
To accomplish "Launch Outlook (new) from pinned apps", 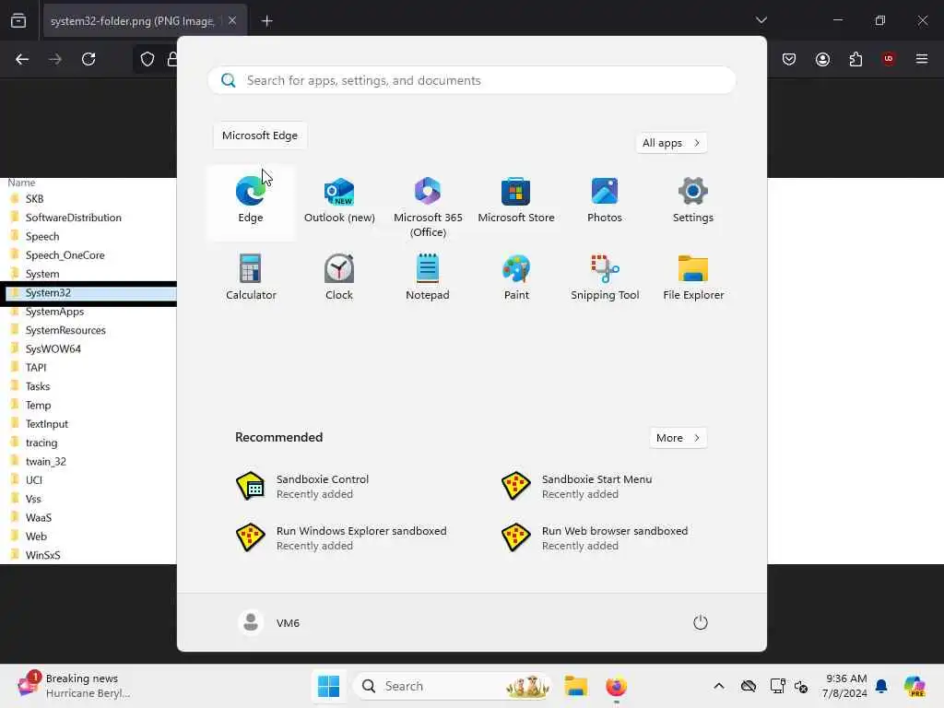I will [339, 202].
